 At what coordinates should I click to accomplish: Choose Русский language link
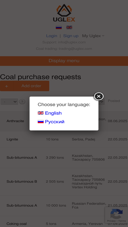[x=55, y=121]
